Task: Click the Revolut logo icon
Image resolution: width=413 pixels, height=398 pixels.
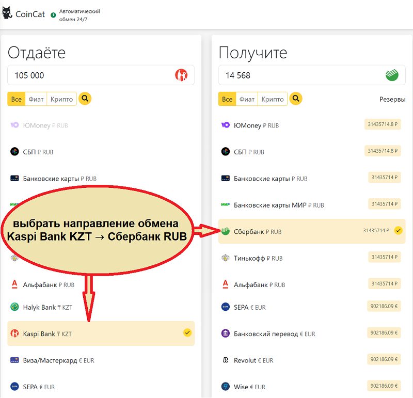Action: pyautogui.click(x=226, y=360)
